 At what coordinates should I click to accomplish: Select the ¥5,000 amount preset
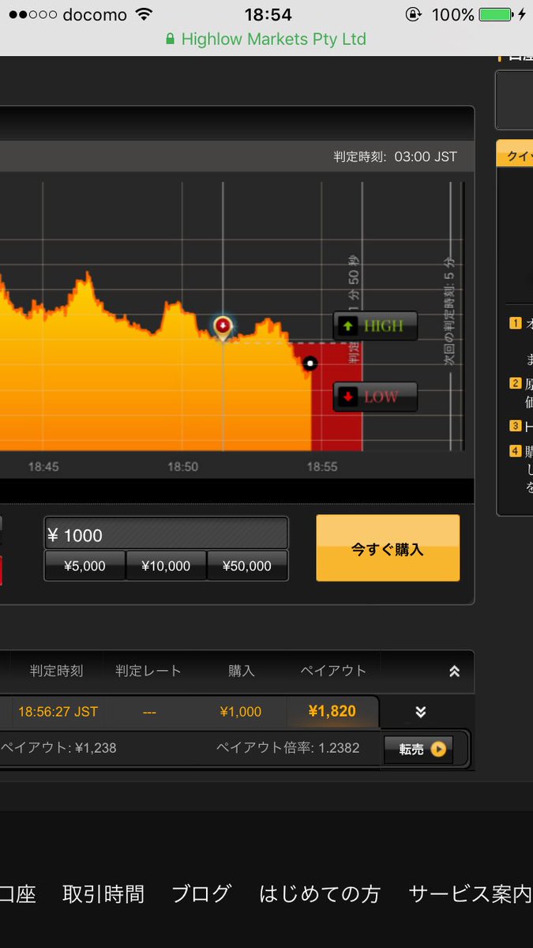click(84, 566)
